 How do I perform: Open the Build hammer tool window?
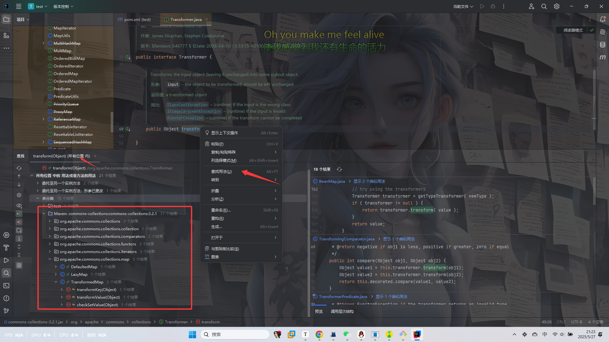pos(6,248)
